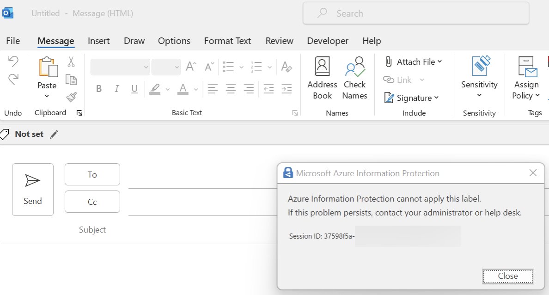The height and width of the screenshot is (295, 549).
Task: Expand the font name combo box
Action: pos(146,67)
